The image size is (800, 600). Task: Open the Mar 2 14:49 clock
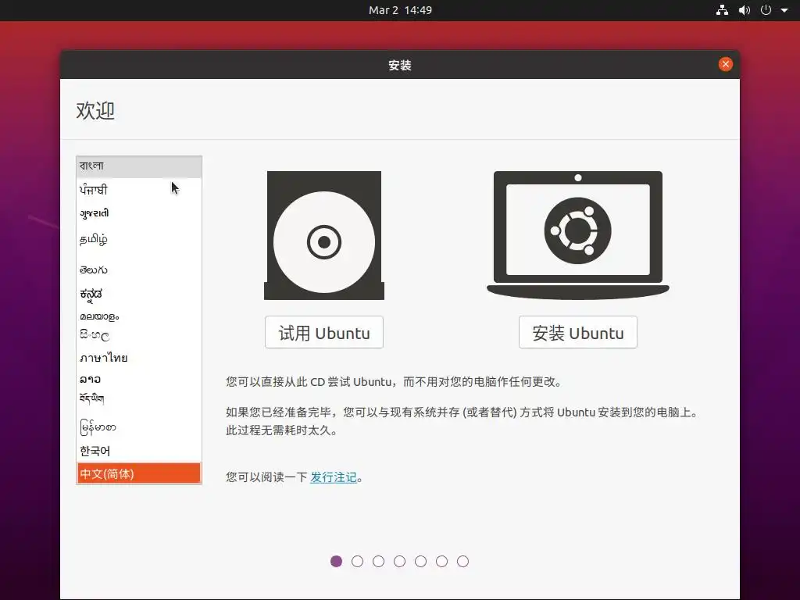tap(400, 10)
